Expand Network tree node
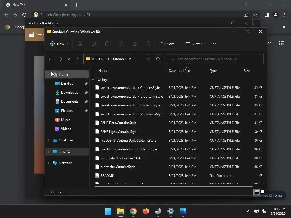 pos(48,163)
